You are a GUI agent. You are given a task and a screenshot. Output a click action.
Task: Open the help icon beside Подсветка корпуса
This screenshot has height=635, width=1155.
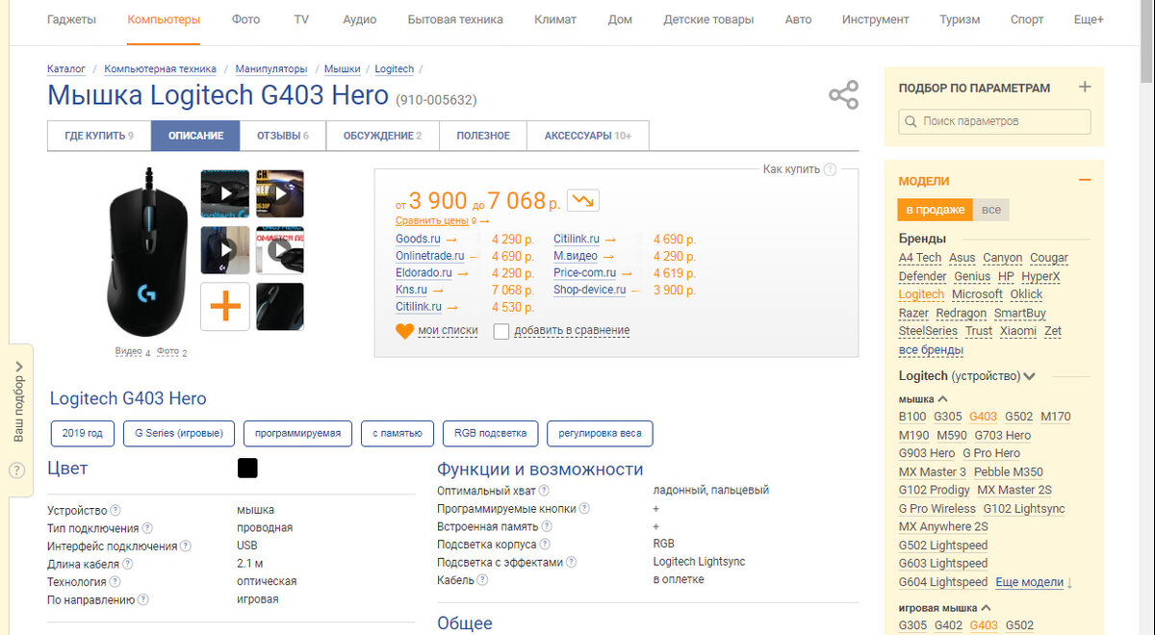(547, 544)
